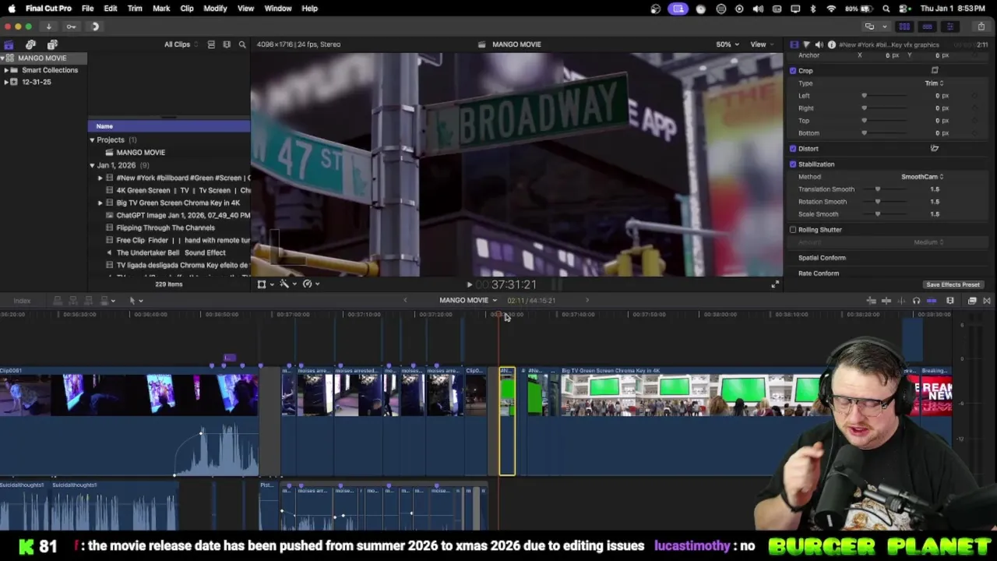Open the Video inspector tab icon
This screenshot has height=561, width=997.
794,44
